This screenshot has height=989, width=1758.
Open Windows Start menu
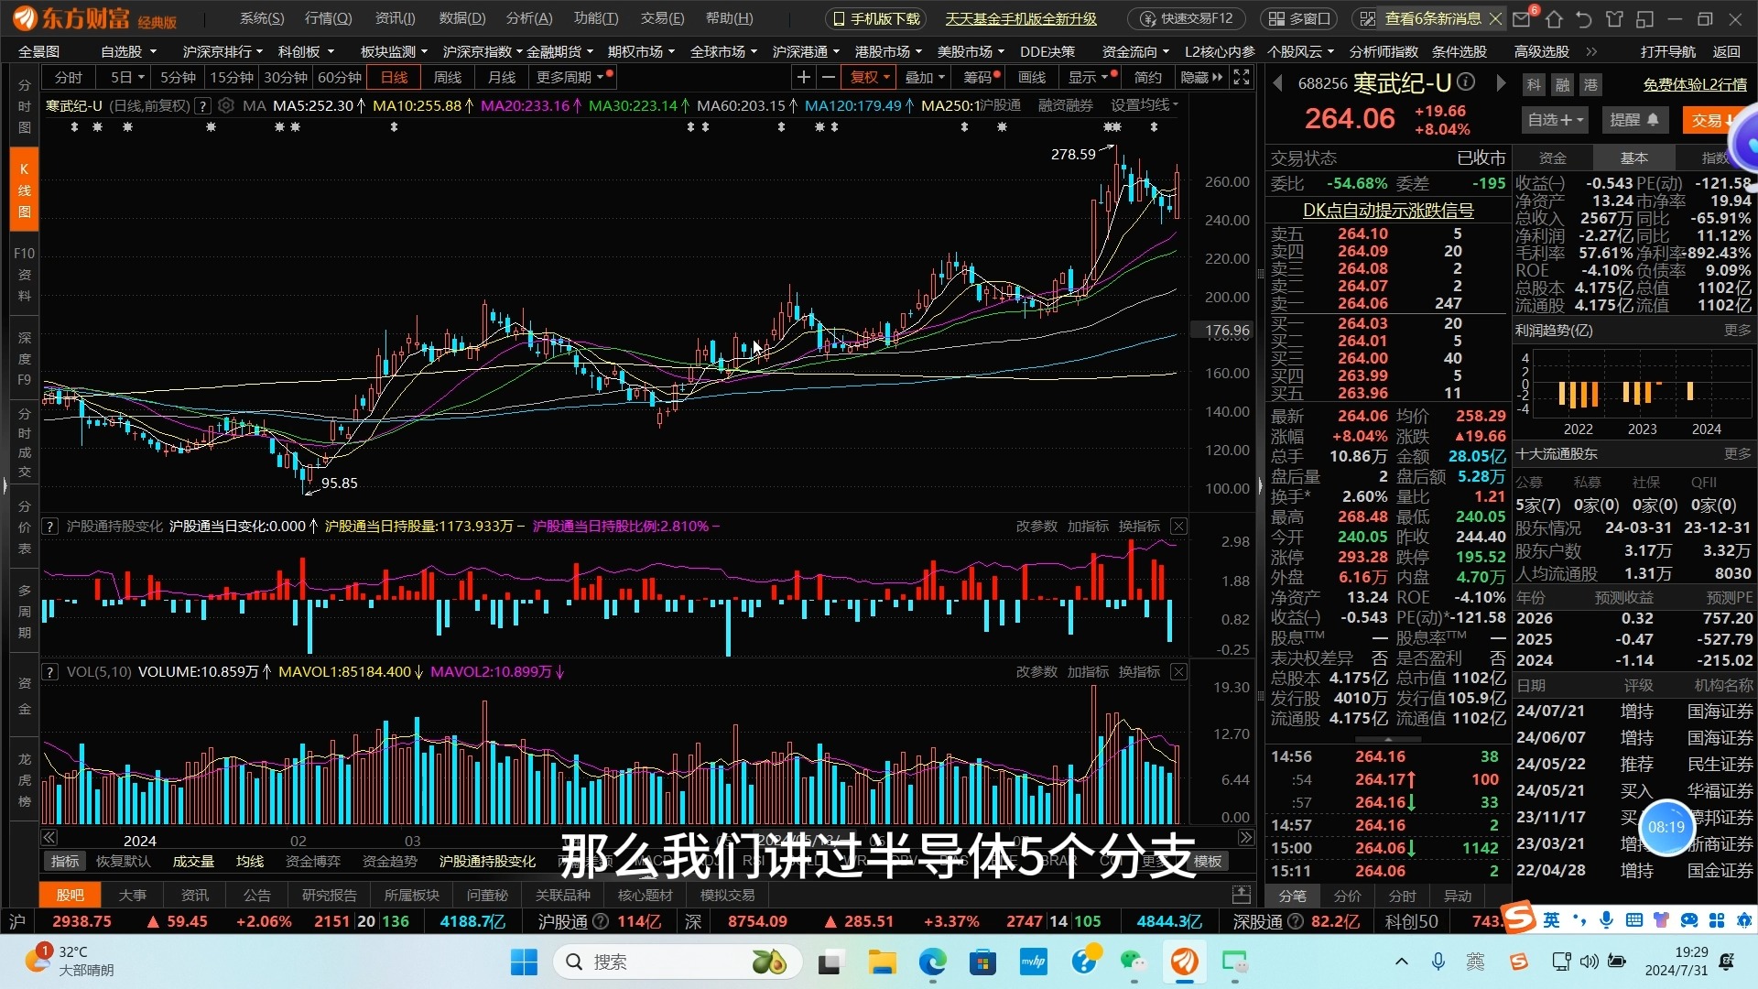pyautogui.click(x=524, y=962)
